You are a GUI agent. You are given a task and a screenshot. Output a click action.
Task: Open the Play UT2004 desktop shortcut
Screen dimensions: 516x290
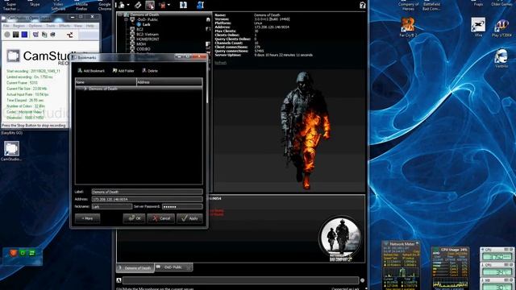501,27
